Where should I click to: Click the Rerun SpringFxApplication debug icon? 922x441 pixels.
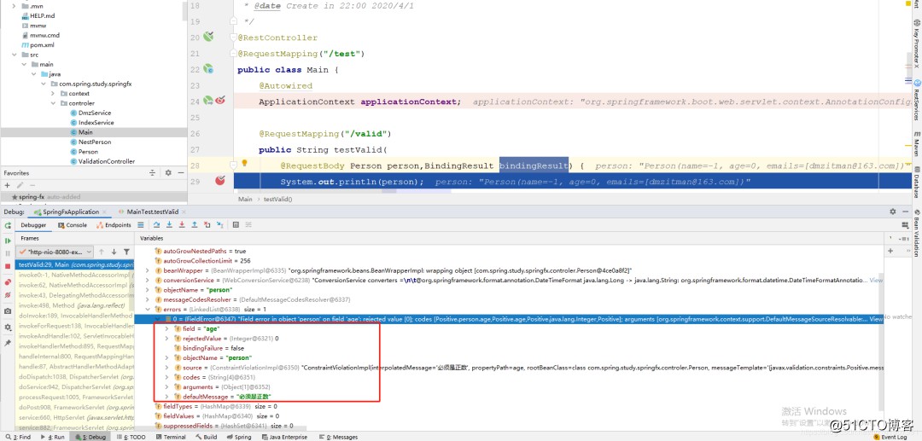(8, 225)
